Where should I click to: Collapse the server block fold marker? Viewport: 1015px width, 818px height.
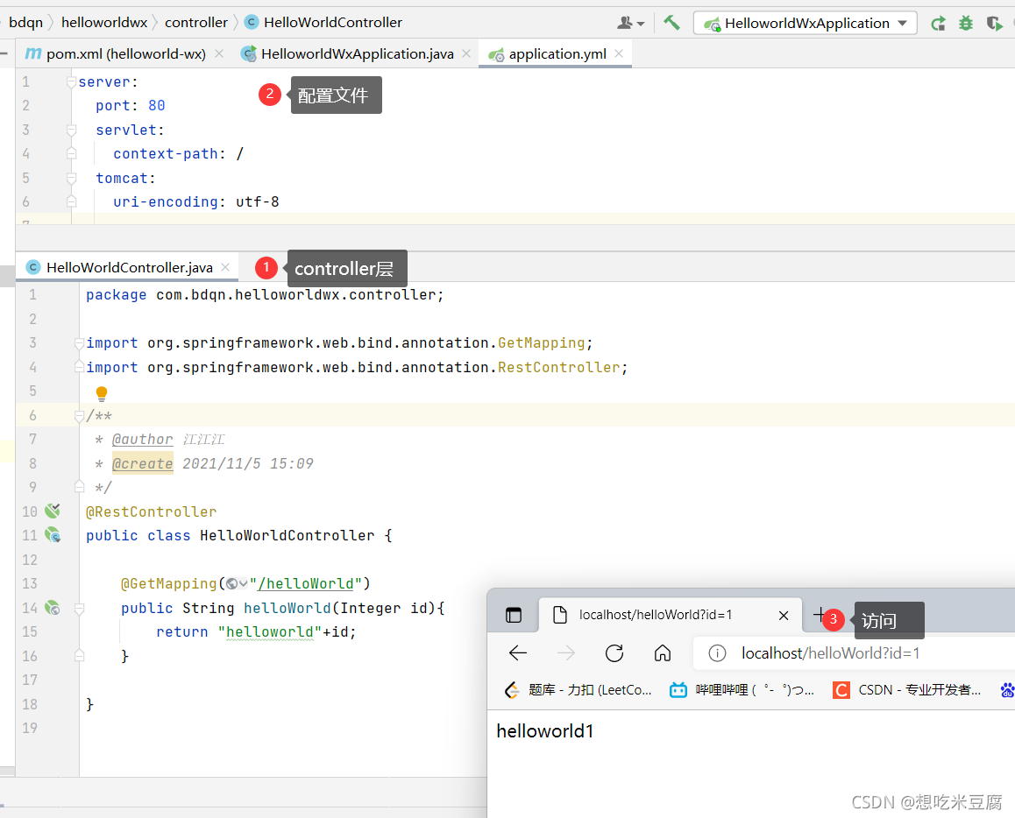click(x=71, y=82)
